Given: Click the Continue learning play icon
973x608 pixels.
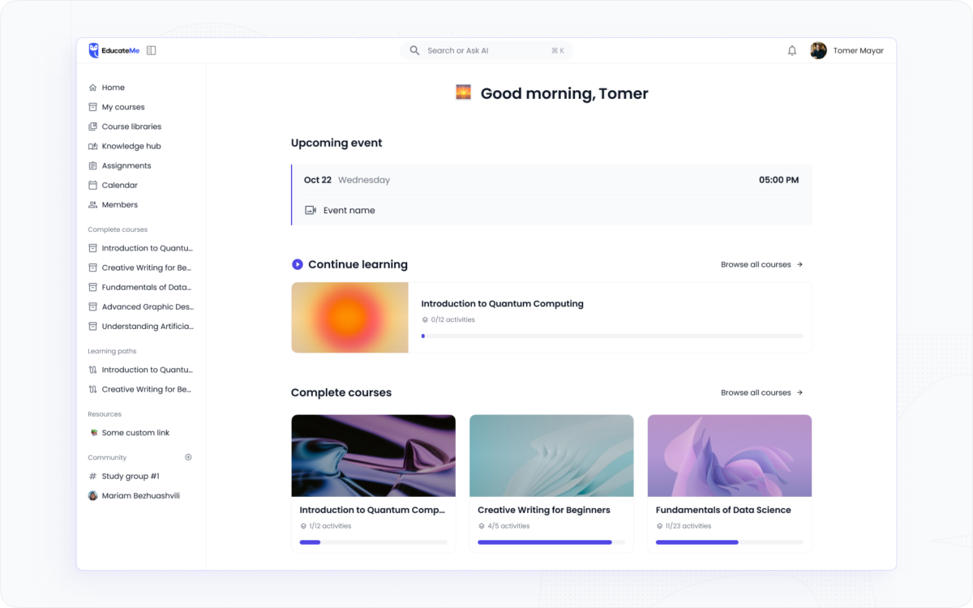Looking at the screenshot, I should click(x=298, y=264).
